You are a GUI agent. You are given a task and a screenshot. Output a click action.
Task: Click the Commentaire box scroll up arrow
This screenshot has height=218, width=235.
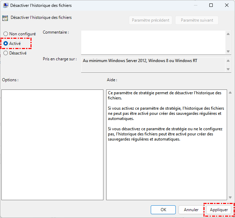pos(228,34)
